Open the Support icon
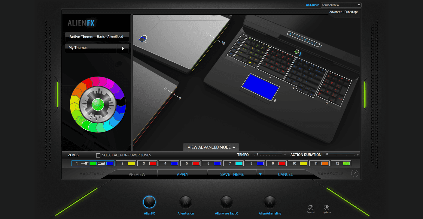Image resolution: width=423 pixels, height=219 pixels. (x=311, y=208)
